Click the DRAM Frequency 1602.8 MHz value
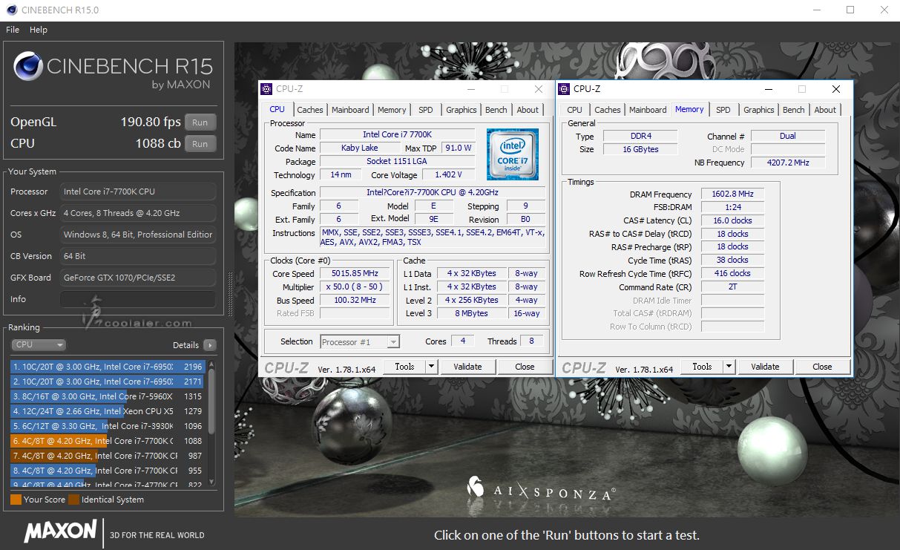Screen dimensions: 900x550 [732, 194]
